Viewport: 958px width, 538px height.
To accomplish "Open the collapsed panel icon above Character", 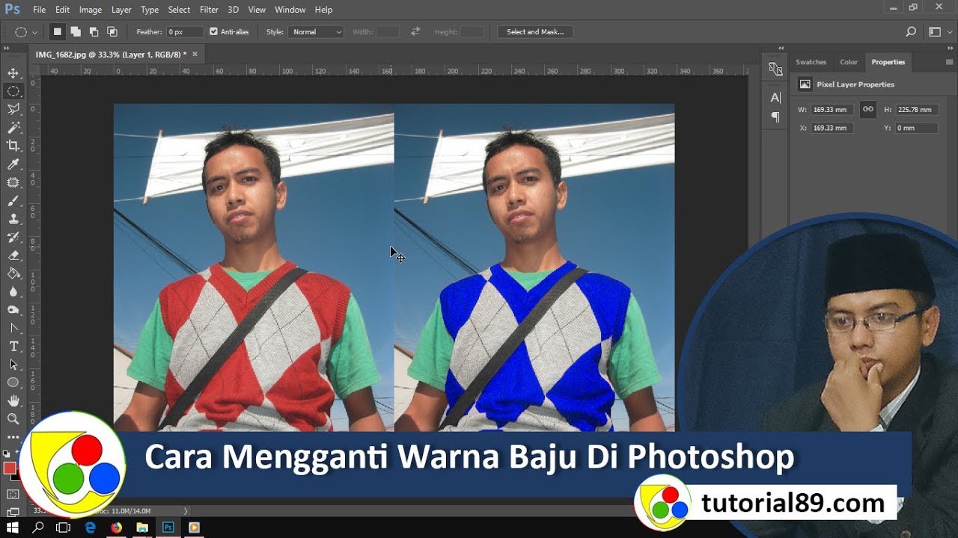I will (775, 69).
